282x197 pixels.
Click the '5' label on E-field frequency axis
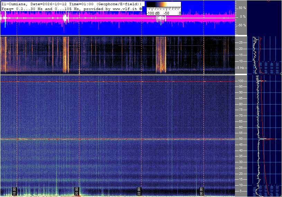[x=241, y=191]
